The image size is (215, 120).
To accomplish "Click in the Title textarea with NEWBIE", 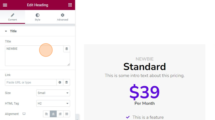I will coord(34,56).
